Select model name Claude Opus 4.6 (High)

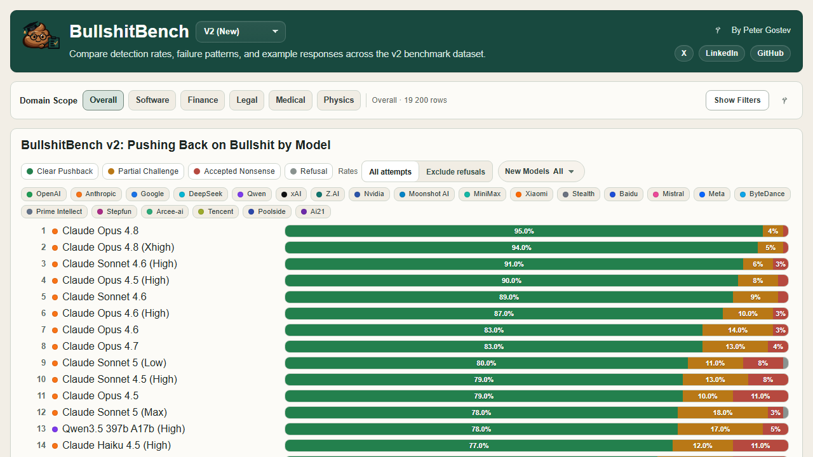click(x=116, y=314)
